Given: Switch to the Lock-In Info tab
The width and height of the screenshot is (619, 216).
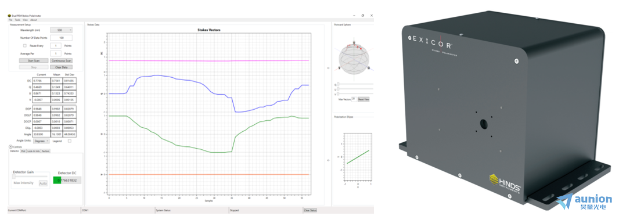Looking at the screenshot, I should (x=34, y=151).
